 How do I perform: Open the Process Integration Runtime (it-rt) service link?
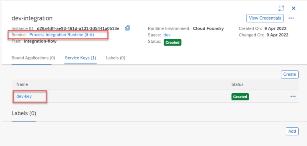tap(62, 35)
